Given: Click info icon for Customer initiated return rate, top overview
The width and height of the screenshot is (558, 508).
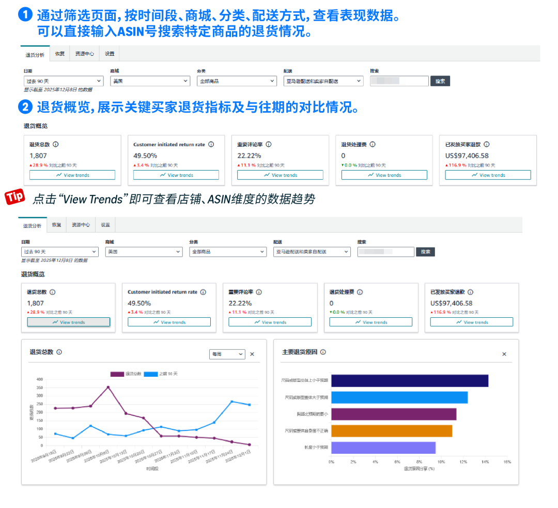Looking at the screenshot, I should tap(211, 145).
